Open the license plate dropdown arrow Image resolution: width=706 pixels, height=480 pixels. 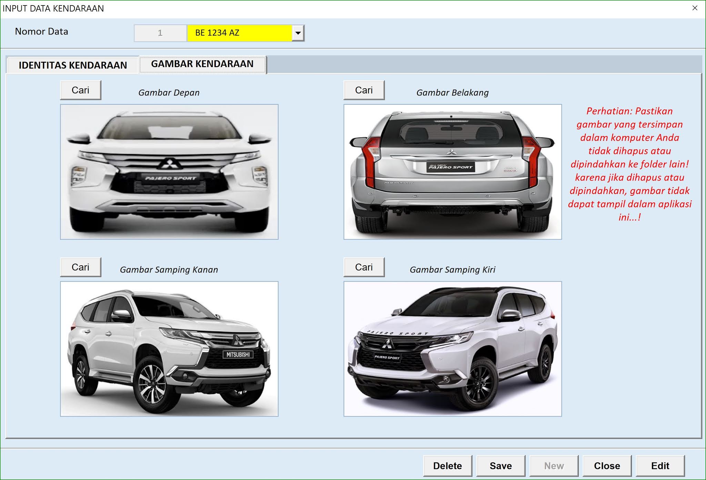298,33
